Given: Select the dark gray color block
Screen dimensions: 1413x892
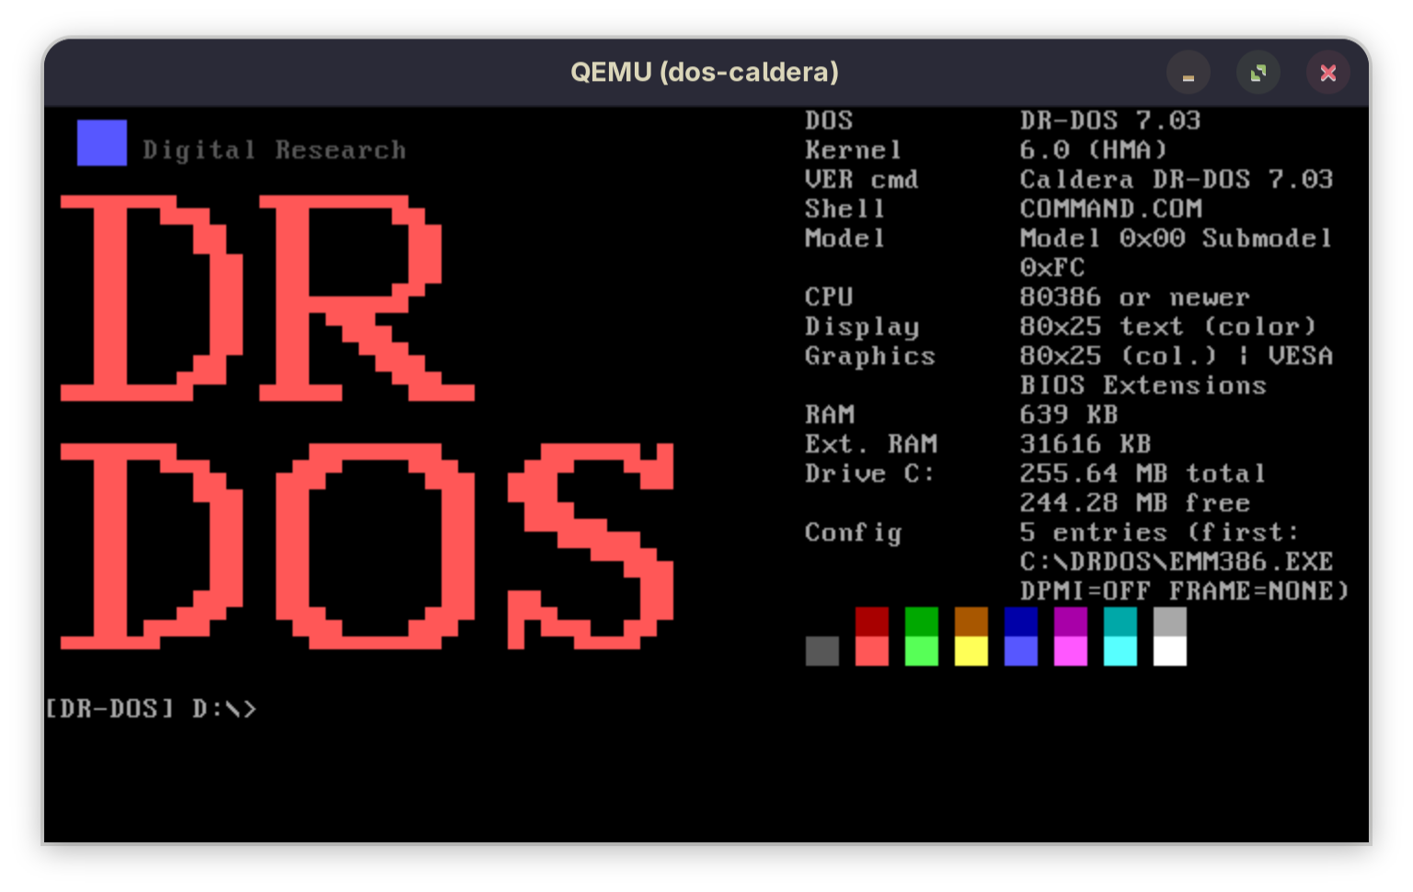Looking at the screenshot, I should point(821,651).
